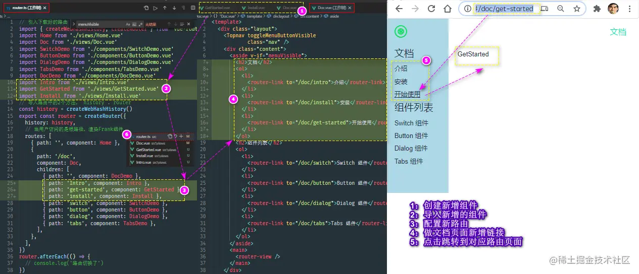Click the green logo in the page topnav

(x=401, y=32)
